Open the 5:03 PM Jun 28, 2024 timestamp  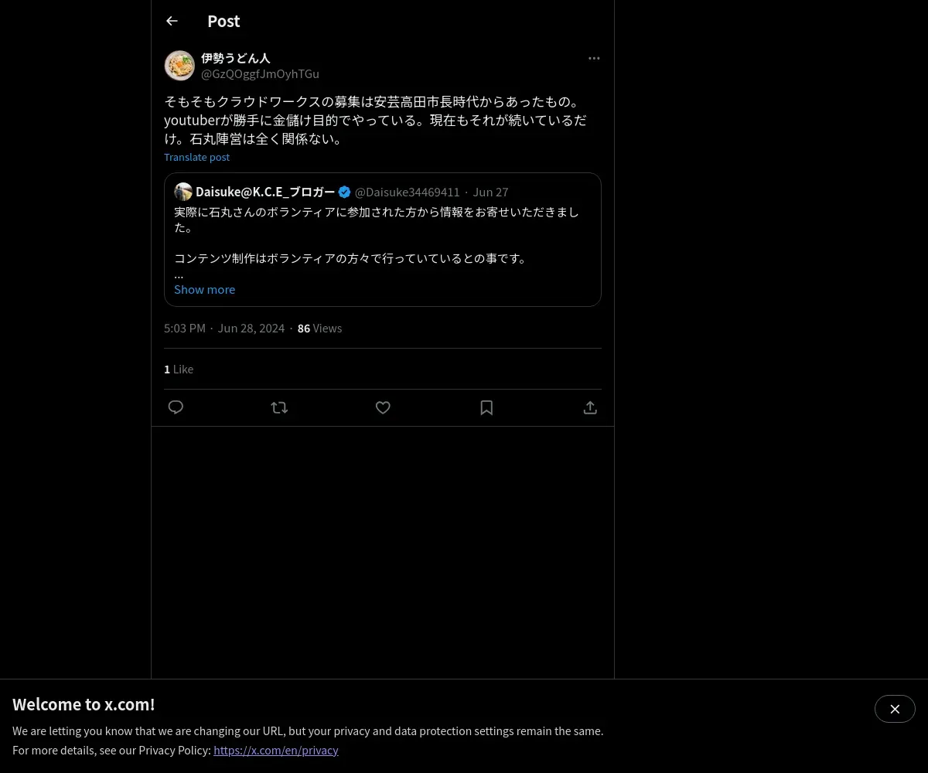(x=224, y=329)
